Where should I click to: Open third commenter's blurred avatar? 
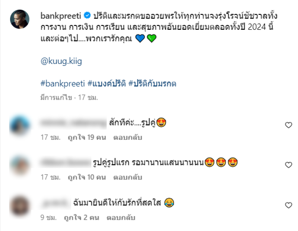coord(20,206)
